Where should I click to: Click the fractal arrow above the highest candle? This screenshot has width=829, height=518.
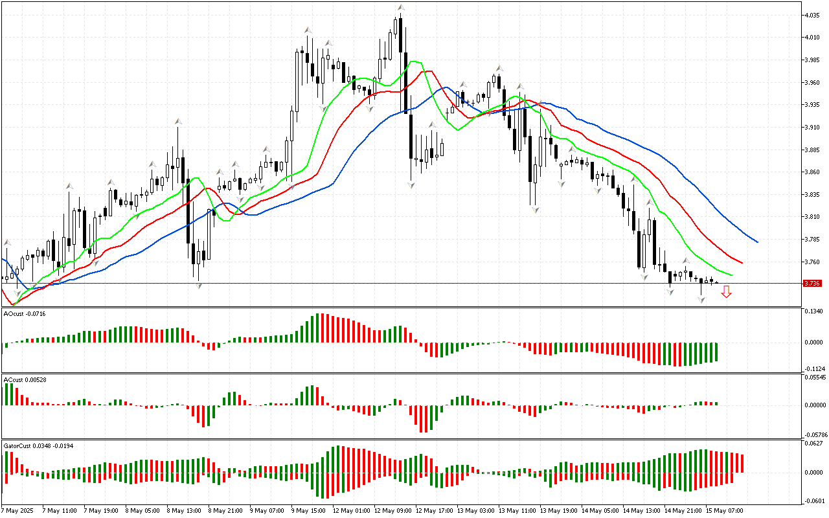point(401,8)
